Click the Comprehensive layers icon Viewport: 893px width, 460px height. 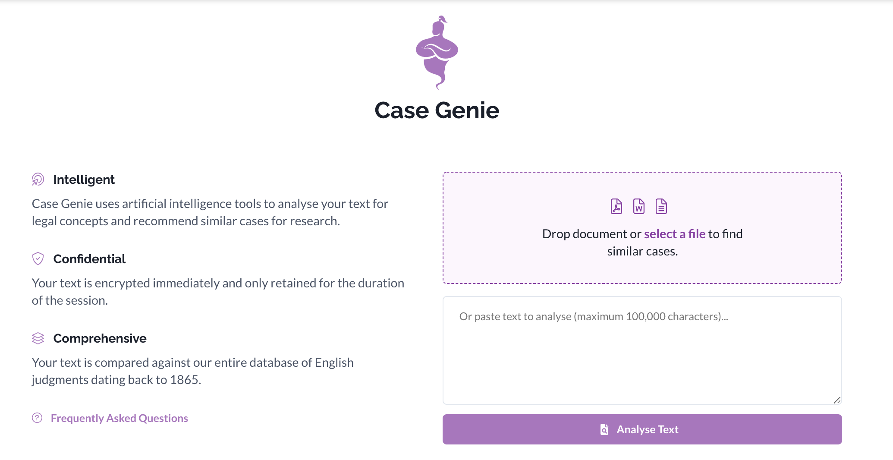coord(38,338)
